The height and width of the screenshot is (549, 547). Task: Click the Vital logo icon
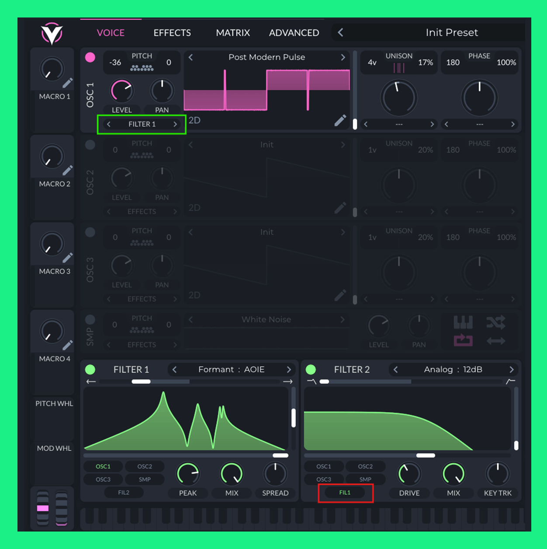pos(52,34)
